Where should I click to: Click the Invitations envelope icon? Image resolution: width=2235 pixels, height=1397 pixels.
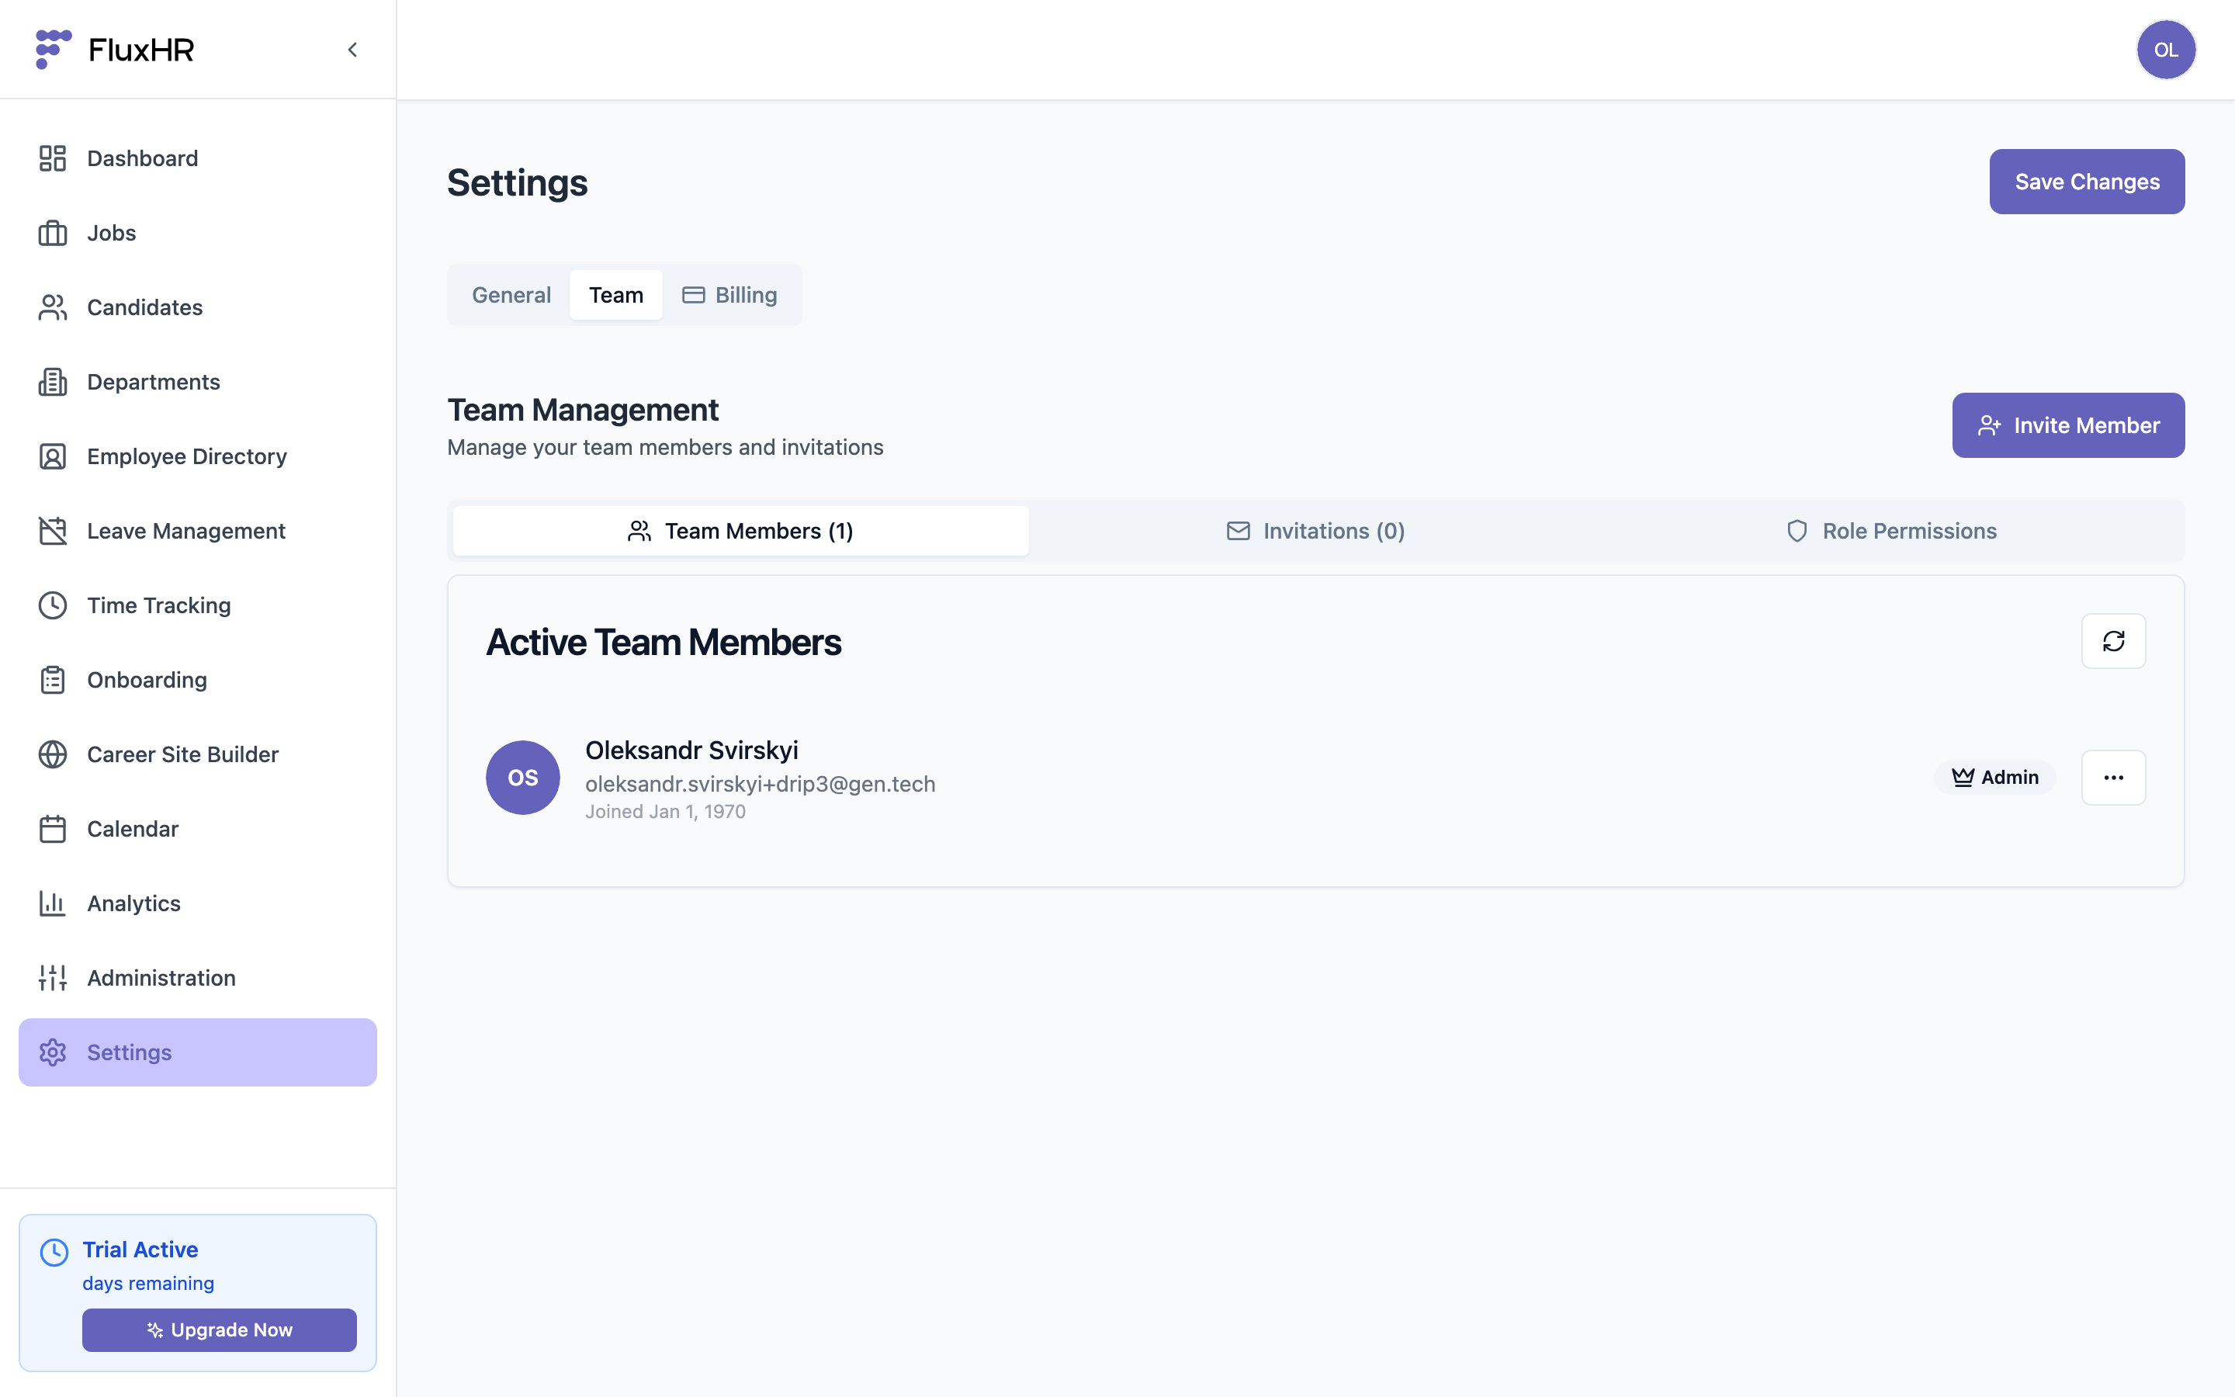pos(1238,532)
